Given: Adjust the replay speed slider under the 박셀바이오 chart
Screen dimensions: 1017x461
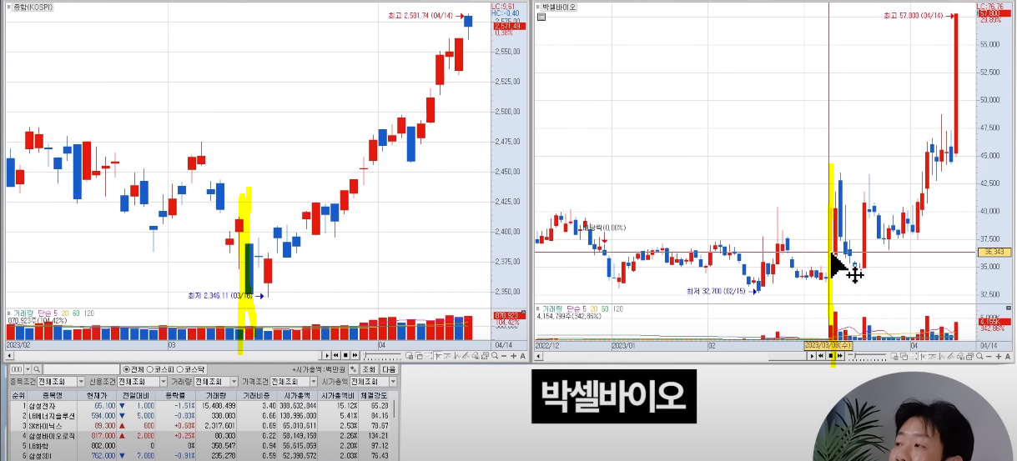Looking at the screenshot, I should 867,356.
